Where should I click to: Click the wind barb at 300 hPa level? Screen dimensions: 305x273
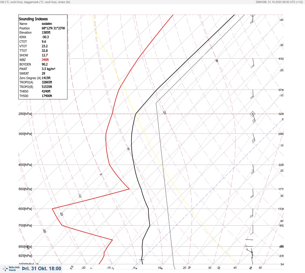(x=253, y=138)
